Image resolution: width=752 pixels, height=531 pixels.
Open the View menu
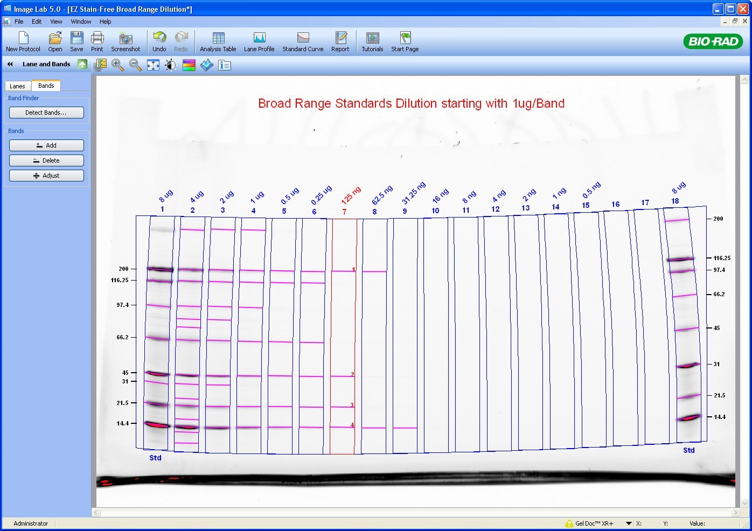tap(56, 22)
